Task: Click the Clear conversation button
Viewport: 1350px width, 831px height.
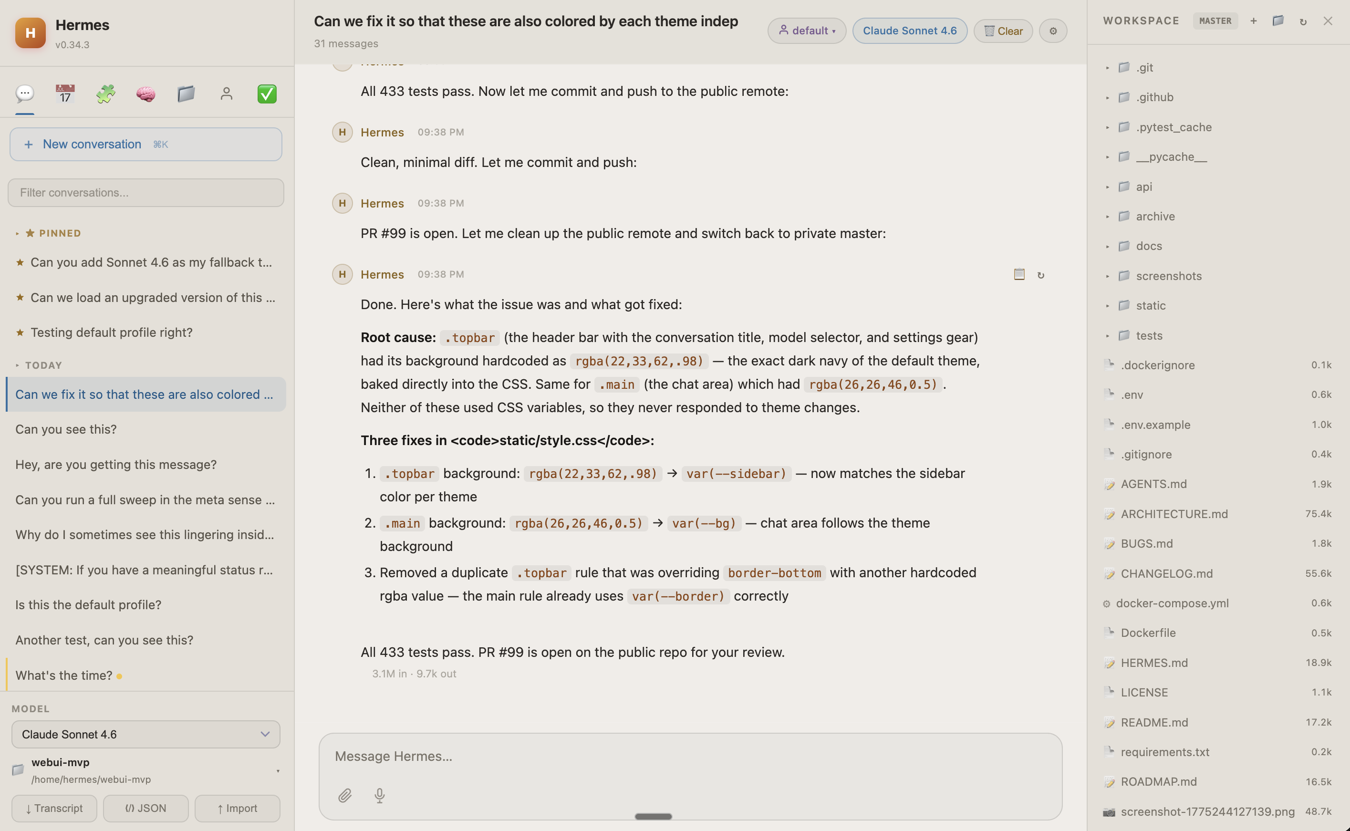Action: point(1003,31)
